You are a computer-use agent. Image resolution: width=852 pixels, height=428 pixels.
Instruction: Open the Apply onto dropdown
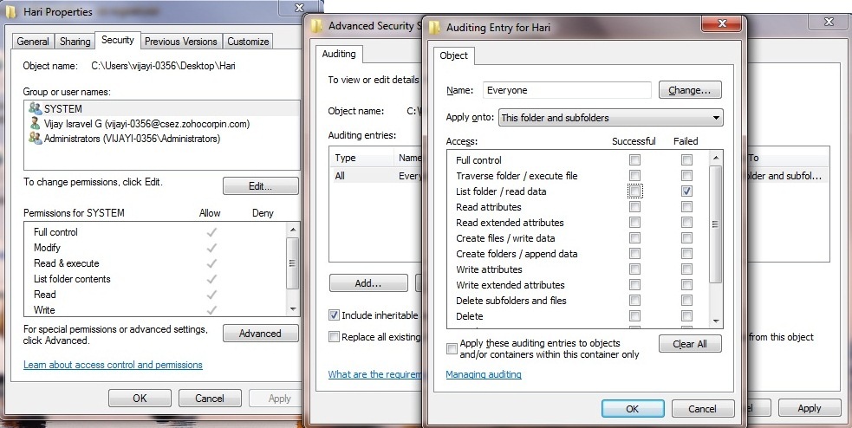[x=611, y=118]
